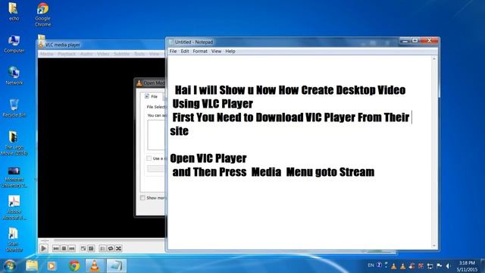Click the VLC seek progress bar
The height and width of the screenshot is (273, 485).
pos(109,240)
